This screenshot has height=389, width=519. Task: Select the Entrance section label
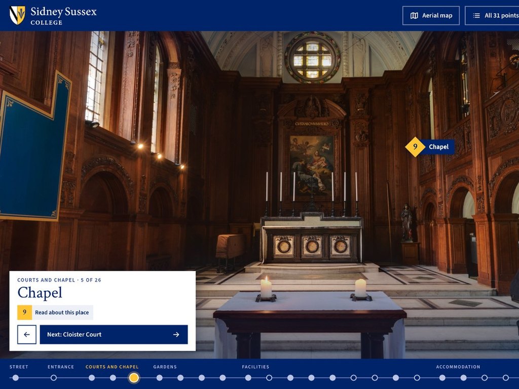[61, 367]
